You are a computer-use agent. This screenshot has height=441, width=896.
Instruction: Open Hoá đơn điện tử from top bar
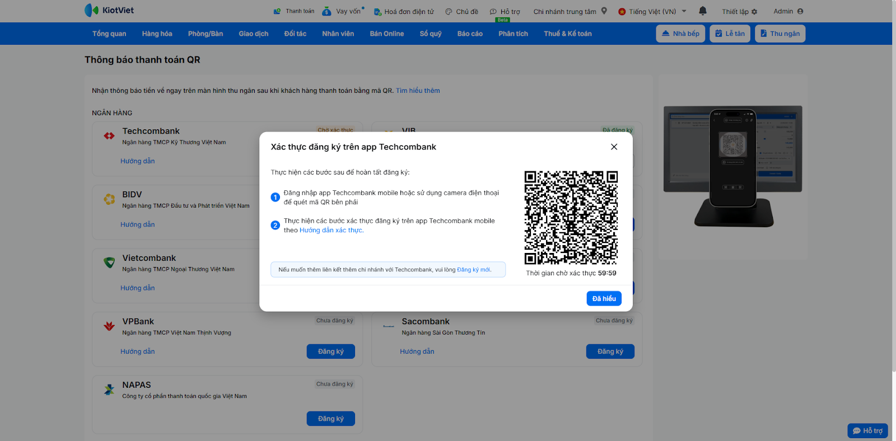point(404,12)
